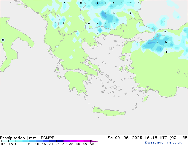Click the 20–25 mm dark blue swatch

[x=53, y=141]
